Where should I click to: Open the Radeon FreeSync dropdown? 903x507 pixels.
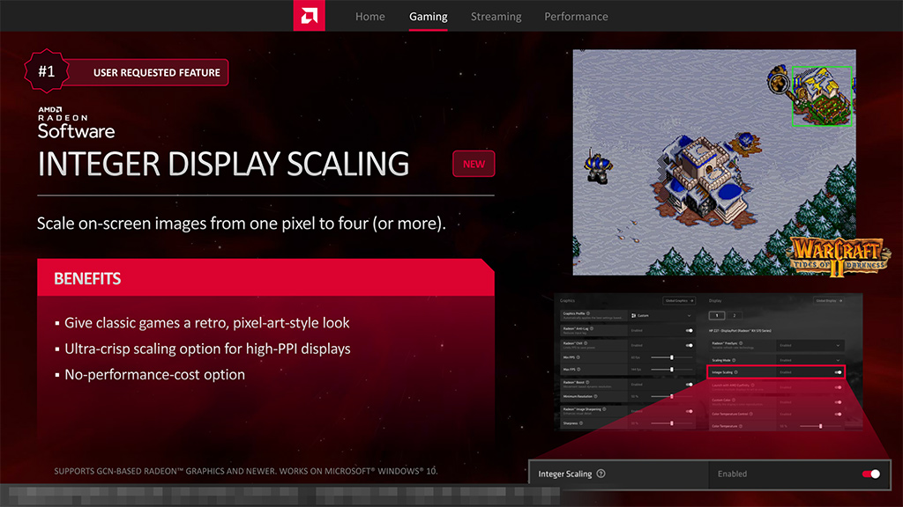pos(811,345)
